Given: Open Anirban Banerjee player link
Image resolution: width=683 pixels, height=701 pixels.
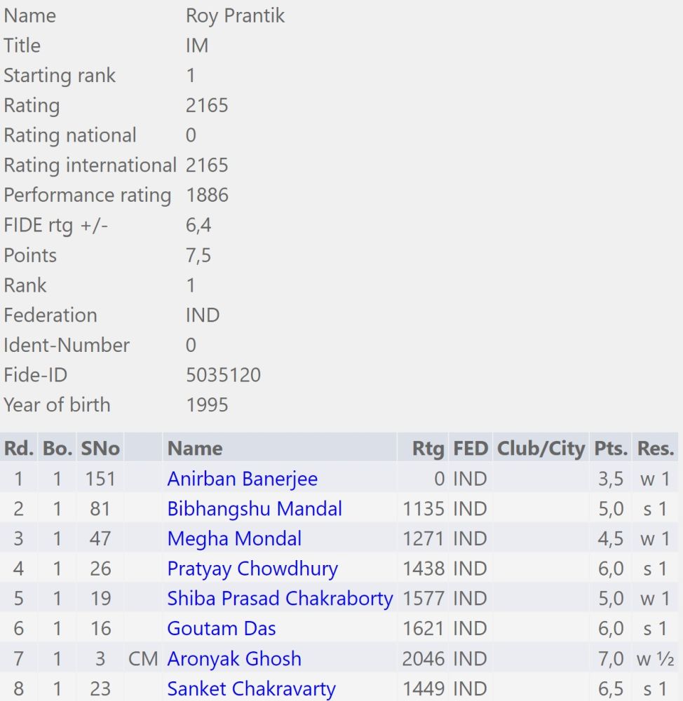Looking at the screenshot, I should coord(242,479).
